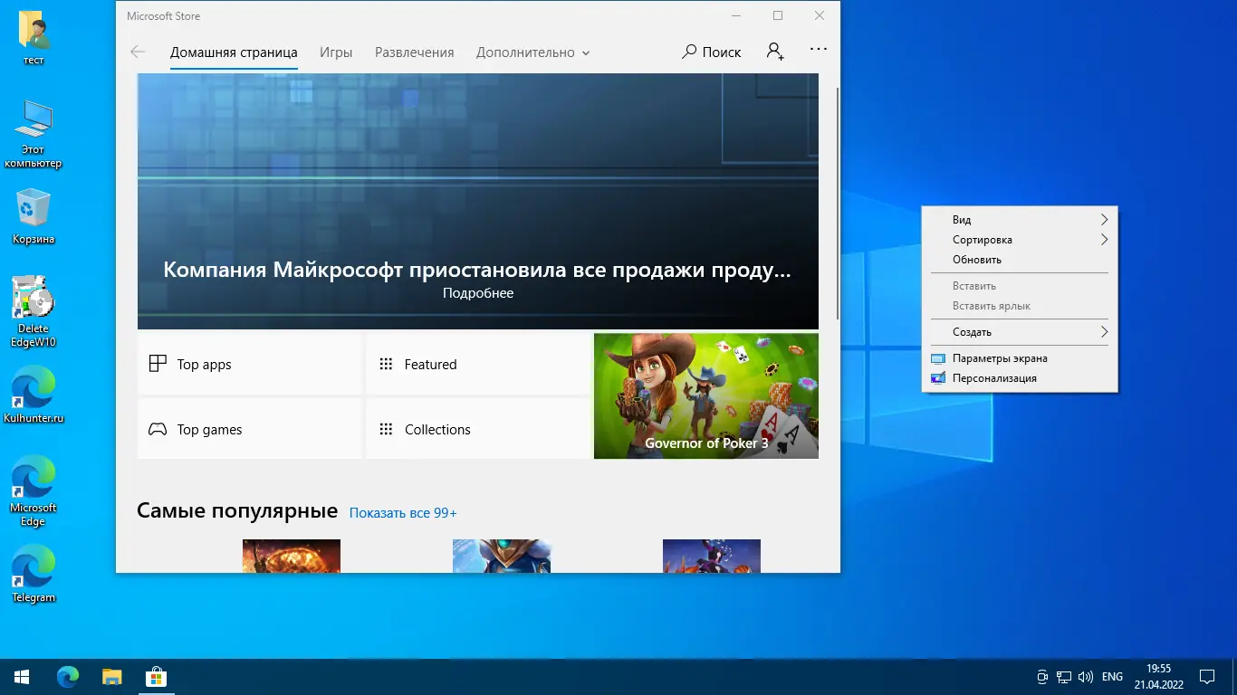Open the Top games tile
Viewport: 1237px width, 695px height.
coord(250,429)
